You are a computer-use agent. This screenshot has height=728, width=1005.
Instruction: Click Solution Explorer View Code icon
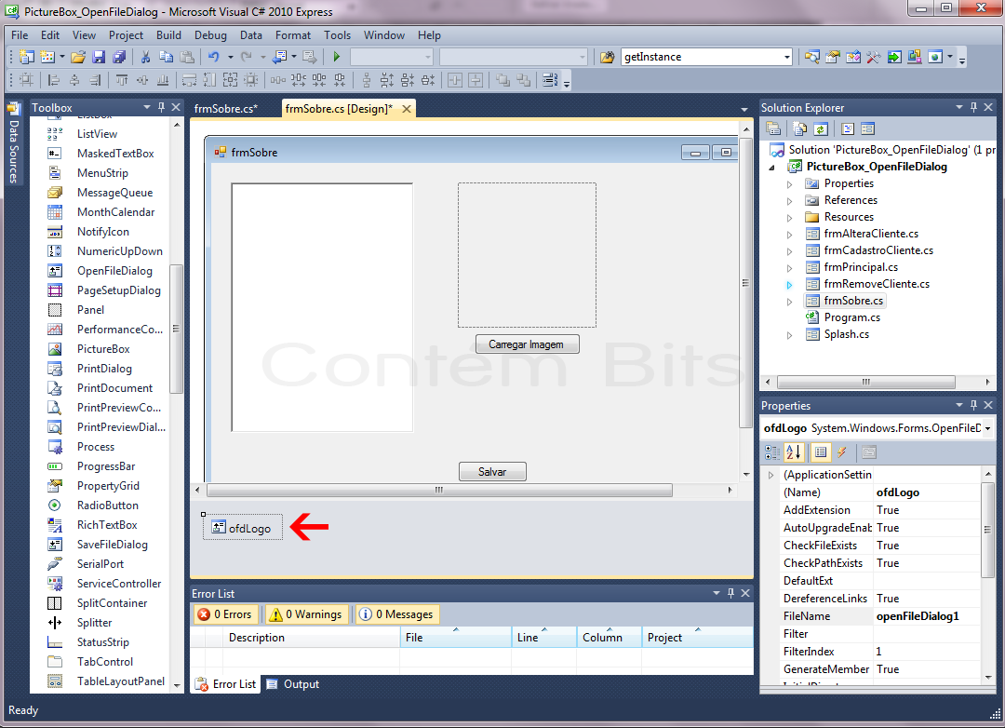pos(848,128)
